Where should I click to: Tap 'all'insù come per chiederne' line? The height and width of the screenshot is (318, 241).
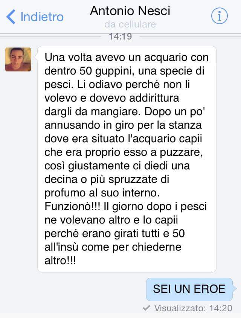[113, 247]
